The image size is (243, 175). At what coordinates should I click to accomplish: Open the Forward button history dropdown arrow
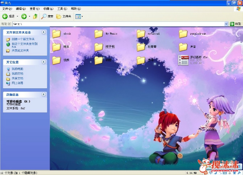[29, 16]
